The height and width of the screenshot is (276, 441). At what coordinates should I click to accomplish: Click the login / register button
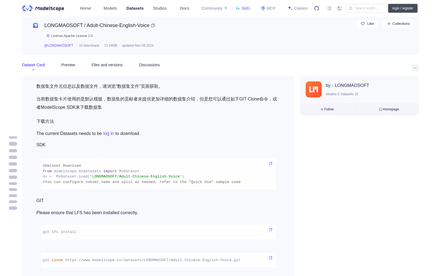(403, 8)
